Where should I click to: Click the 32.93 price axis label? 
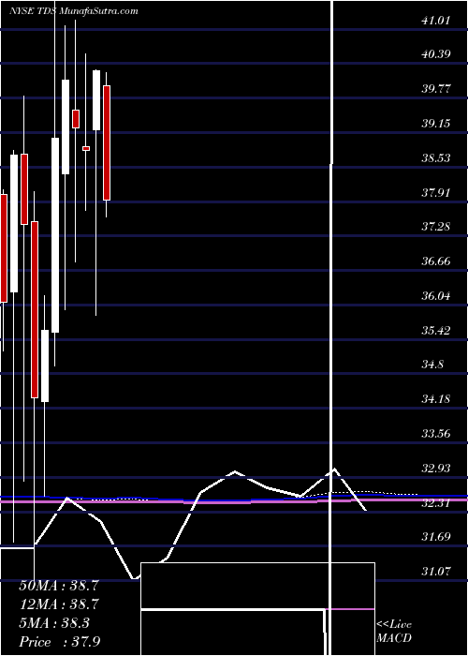pyautogui.click(x=436, y=469)
